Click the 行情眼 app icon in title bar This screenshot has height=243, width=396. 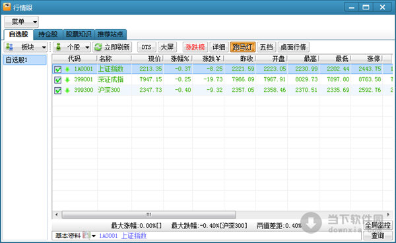[7, 7]
